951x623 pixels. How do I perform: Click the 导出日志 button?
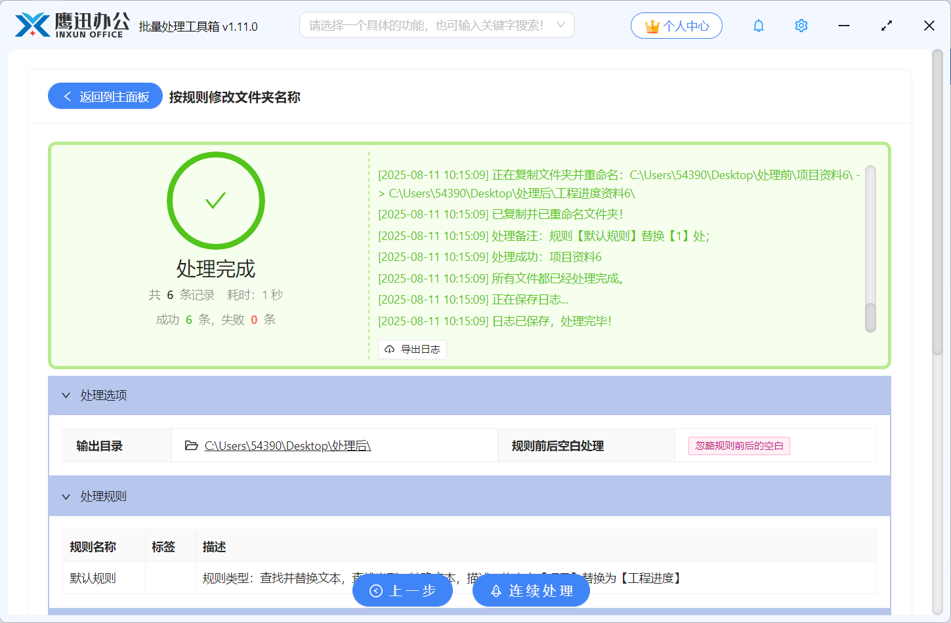pos(413,350)
